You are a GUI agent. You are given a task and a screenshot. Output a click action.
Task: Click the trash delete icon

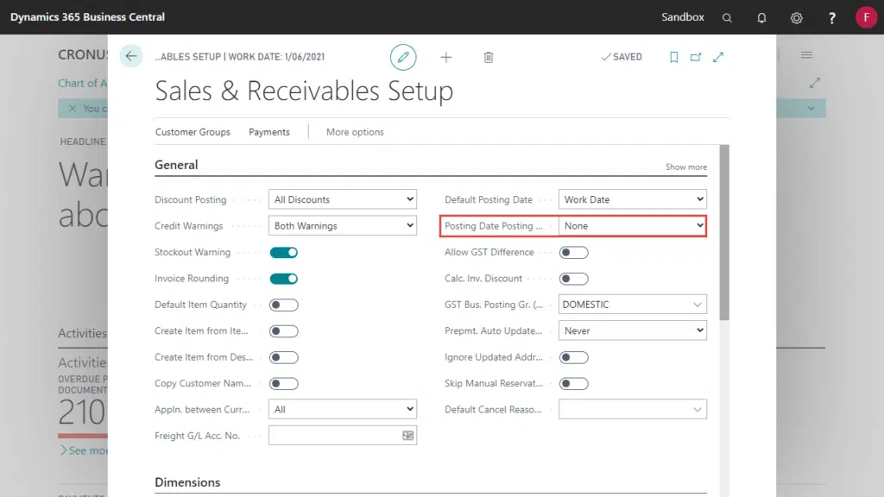(489, 57)
